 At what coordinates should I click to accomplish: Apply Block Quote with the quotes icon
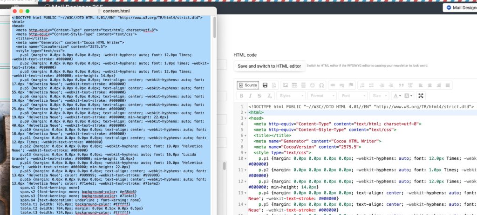(401, 85)
